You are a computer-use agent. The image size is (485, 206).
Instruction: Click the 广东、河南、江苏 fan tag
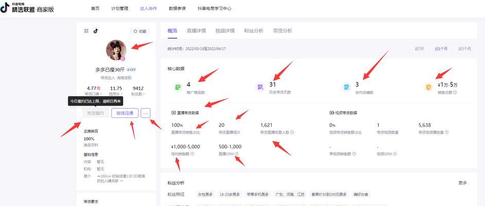click(290, 195)
